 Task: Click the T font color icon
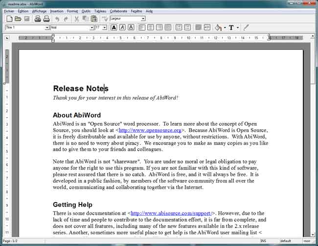click(231, 27)
